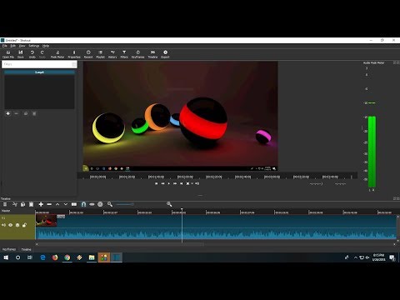Play the video in the player
The width and height of the screenshot is (400, 300).
point(169,183)
